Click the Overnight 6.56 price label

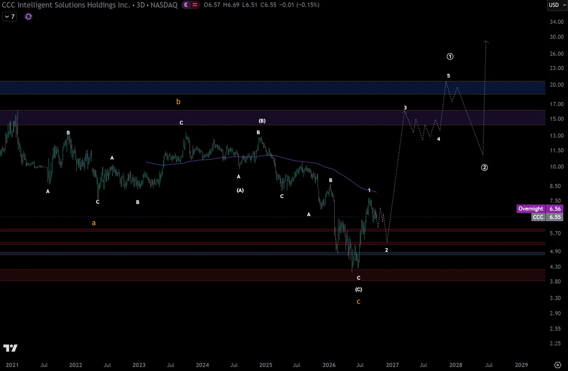(539, 209)
